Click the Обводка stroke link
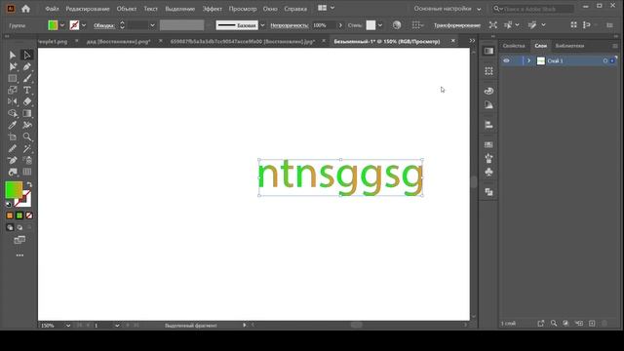Image resolution: width=624 pixels, height=351 pixels. coord(104,25)
